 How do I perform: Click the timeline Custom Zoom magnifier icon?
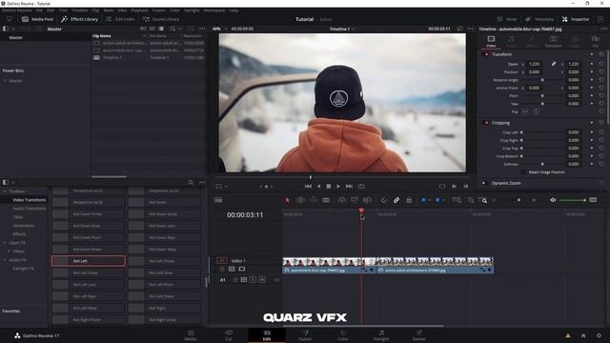483,200
